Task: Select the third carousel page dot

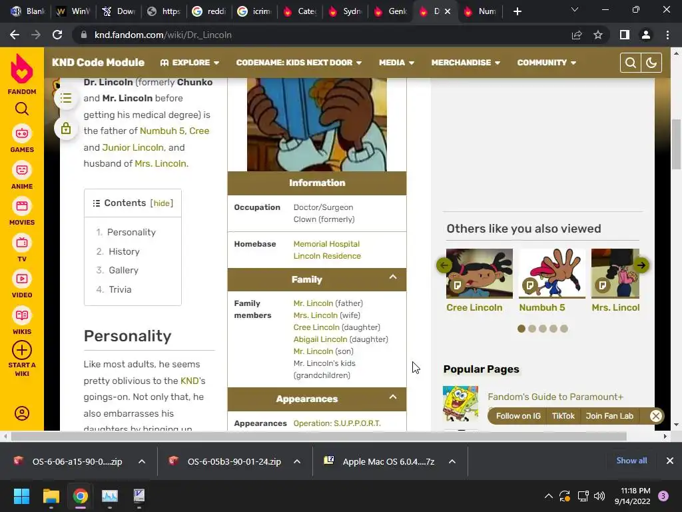Action: pyautogui.click(x=543, y=329)
